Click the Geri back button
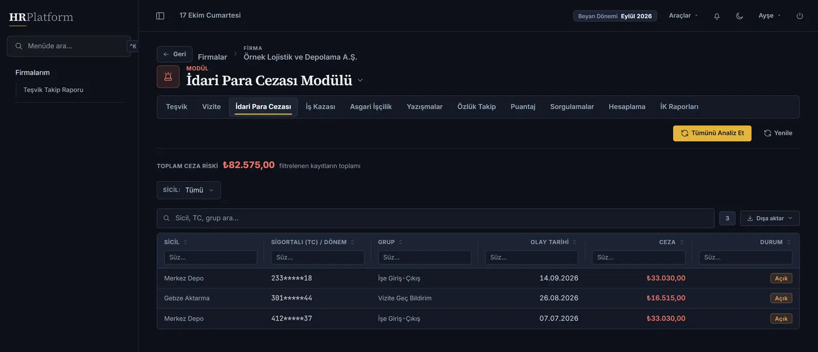The width and height of the screenshot is (818, 352). [175, 54]
